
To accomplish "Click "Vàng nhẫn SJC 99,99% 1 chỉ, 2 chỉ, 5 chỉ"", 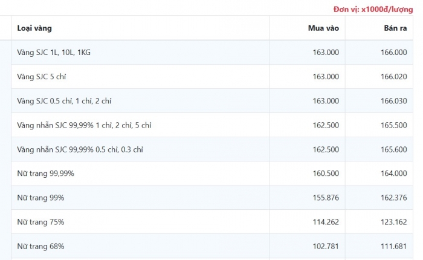I will (84, 125).
